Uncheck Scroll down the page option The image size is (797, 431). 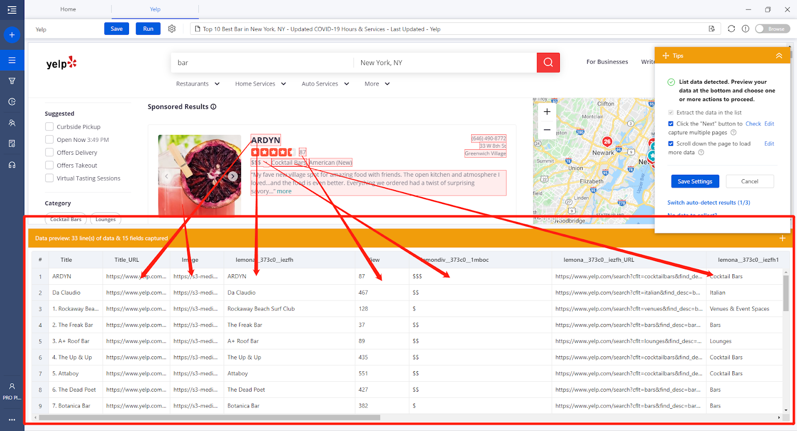pyautogui.click(x=671, y=144)
